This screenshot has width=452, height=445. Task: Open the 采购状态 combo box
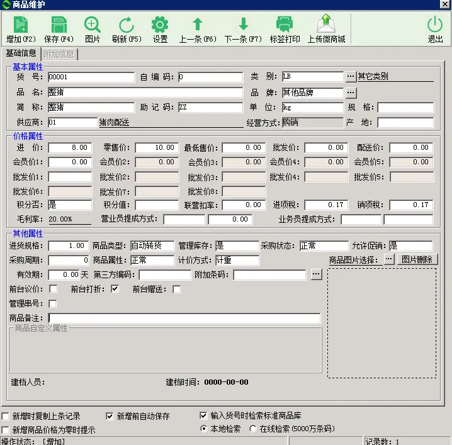click(x=324, y=246)
